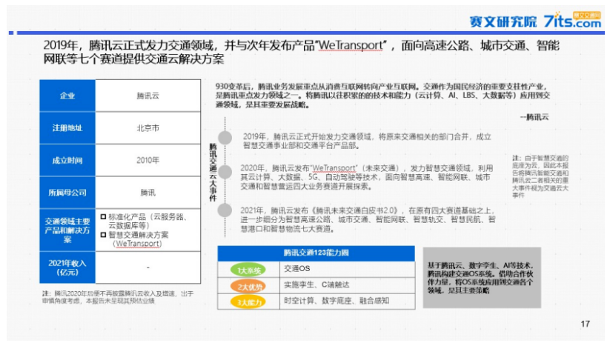Click the 智慧交通解决方案 checkbox bullet

coord(104,235)
